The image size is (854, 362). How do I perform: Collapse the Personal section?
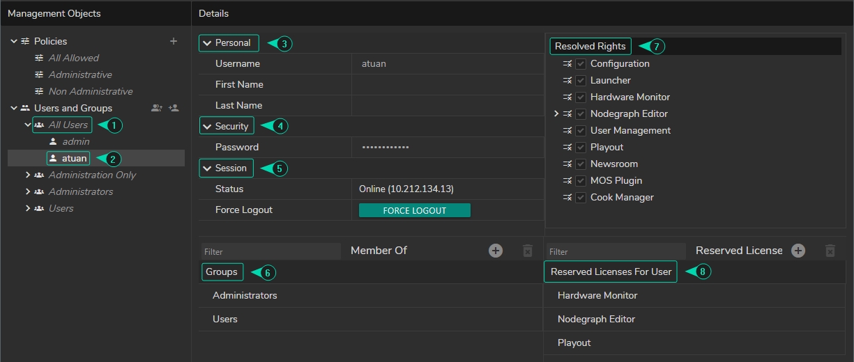click(x=207, y=43)
